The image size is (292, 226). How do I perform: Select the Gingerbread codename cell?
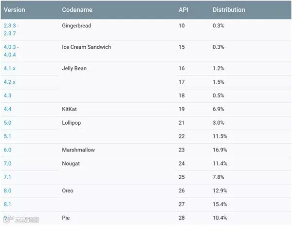pos(76,25)
